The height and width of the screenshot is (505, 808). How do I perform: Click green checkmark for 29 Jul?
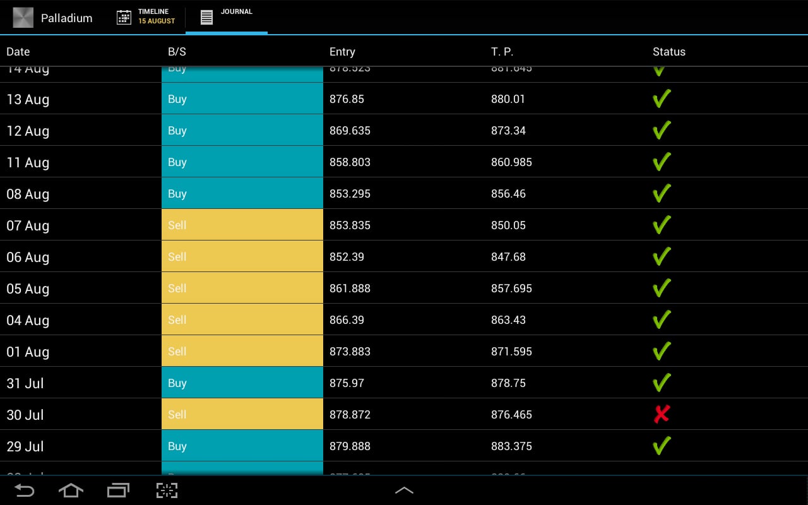[662, 446]
